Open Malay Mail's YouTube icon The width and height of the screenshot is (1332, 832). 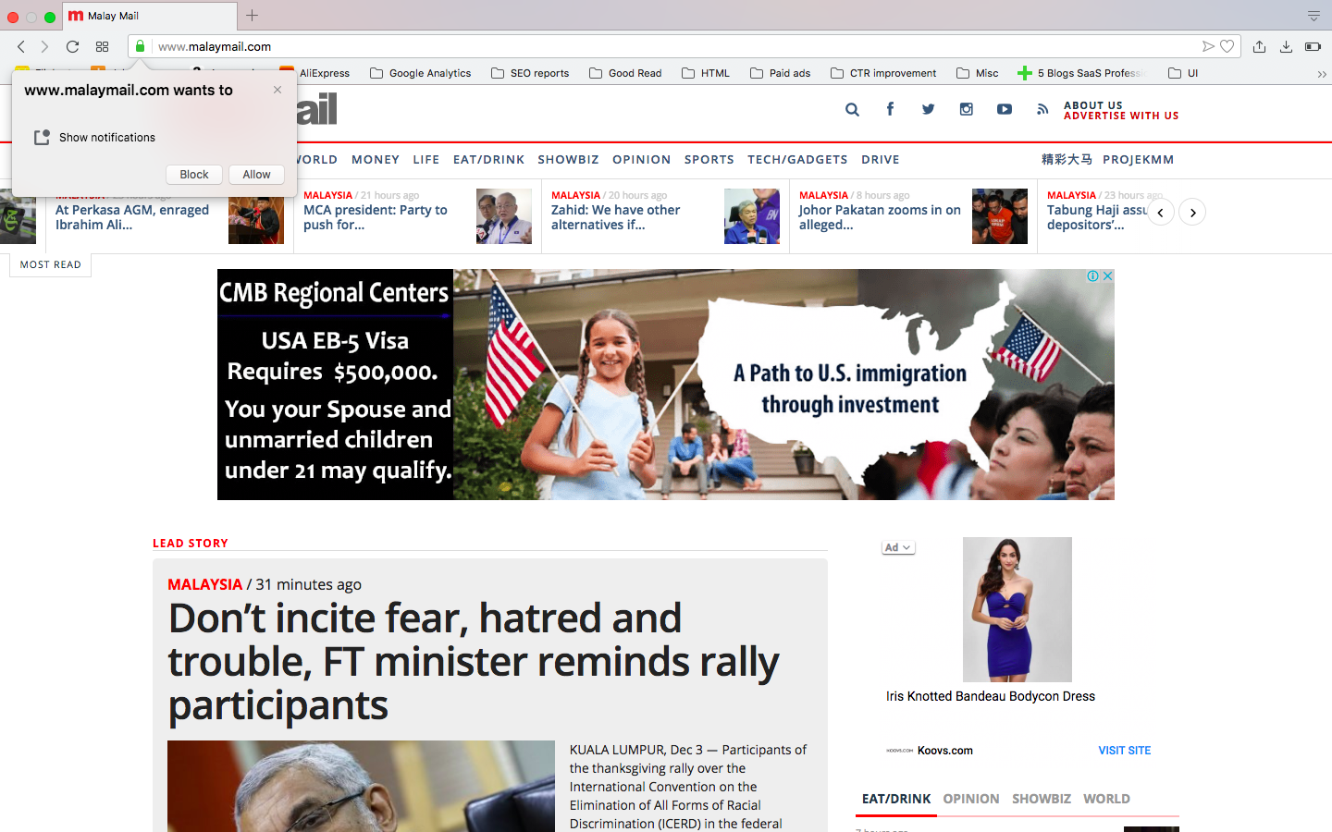tap(1004, 109)
